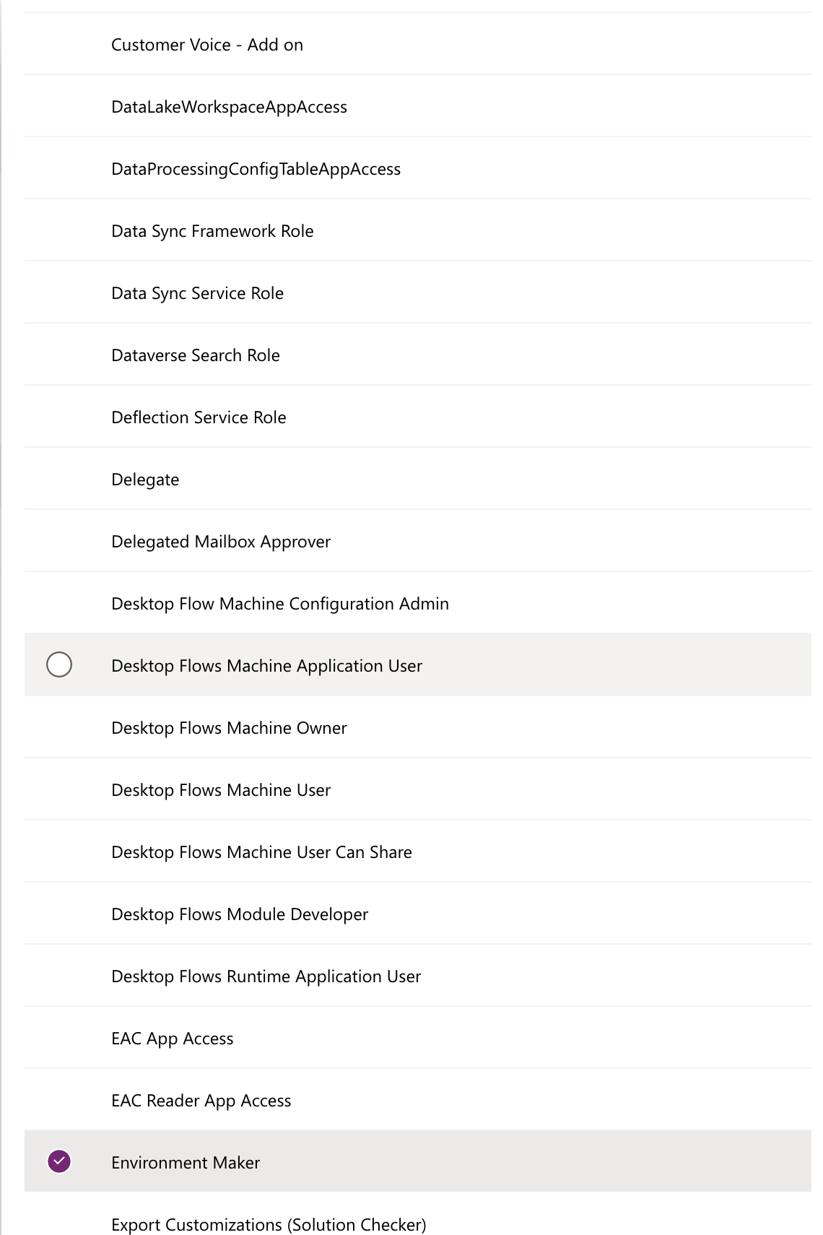Select Delegated Mailbox Approver role

point(221,542)
